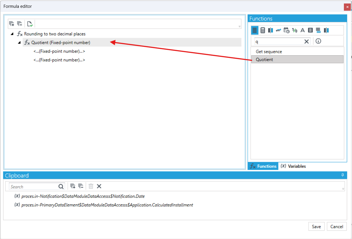Click the magnifier icon in Clipboard search
The width and height of the screenshot is (352, 239).
[x=61, y=187]
